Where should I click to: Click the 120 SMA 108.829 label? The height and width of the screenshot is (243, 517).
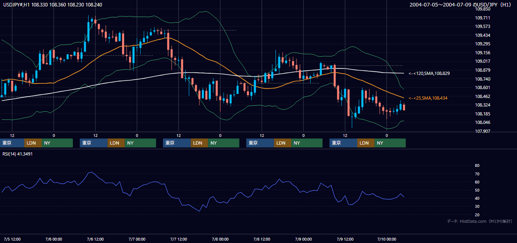coord(429,73)
